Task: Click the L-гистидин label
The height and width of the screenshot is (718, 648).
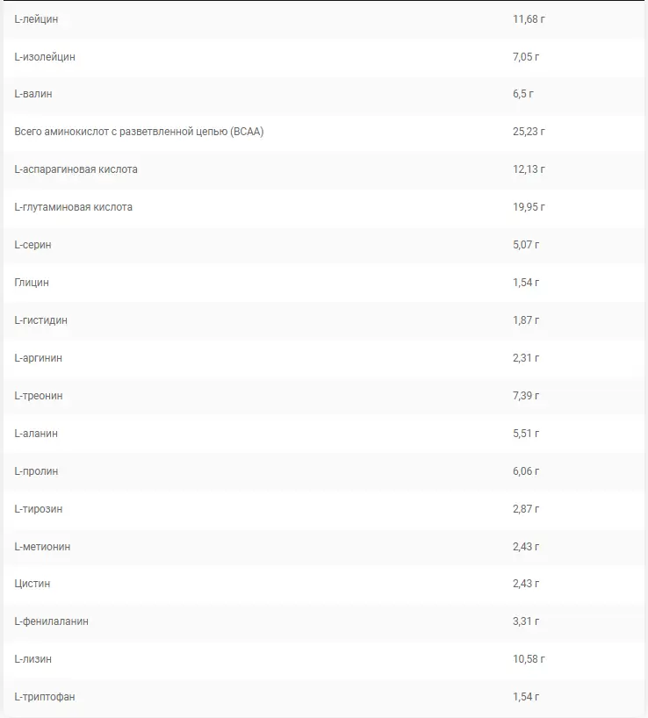Action: tap(40, 320)
